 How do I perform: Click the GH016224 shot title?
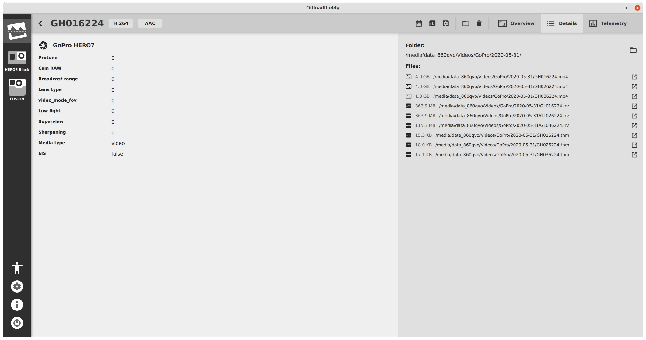[77, 23]
